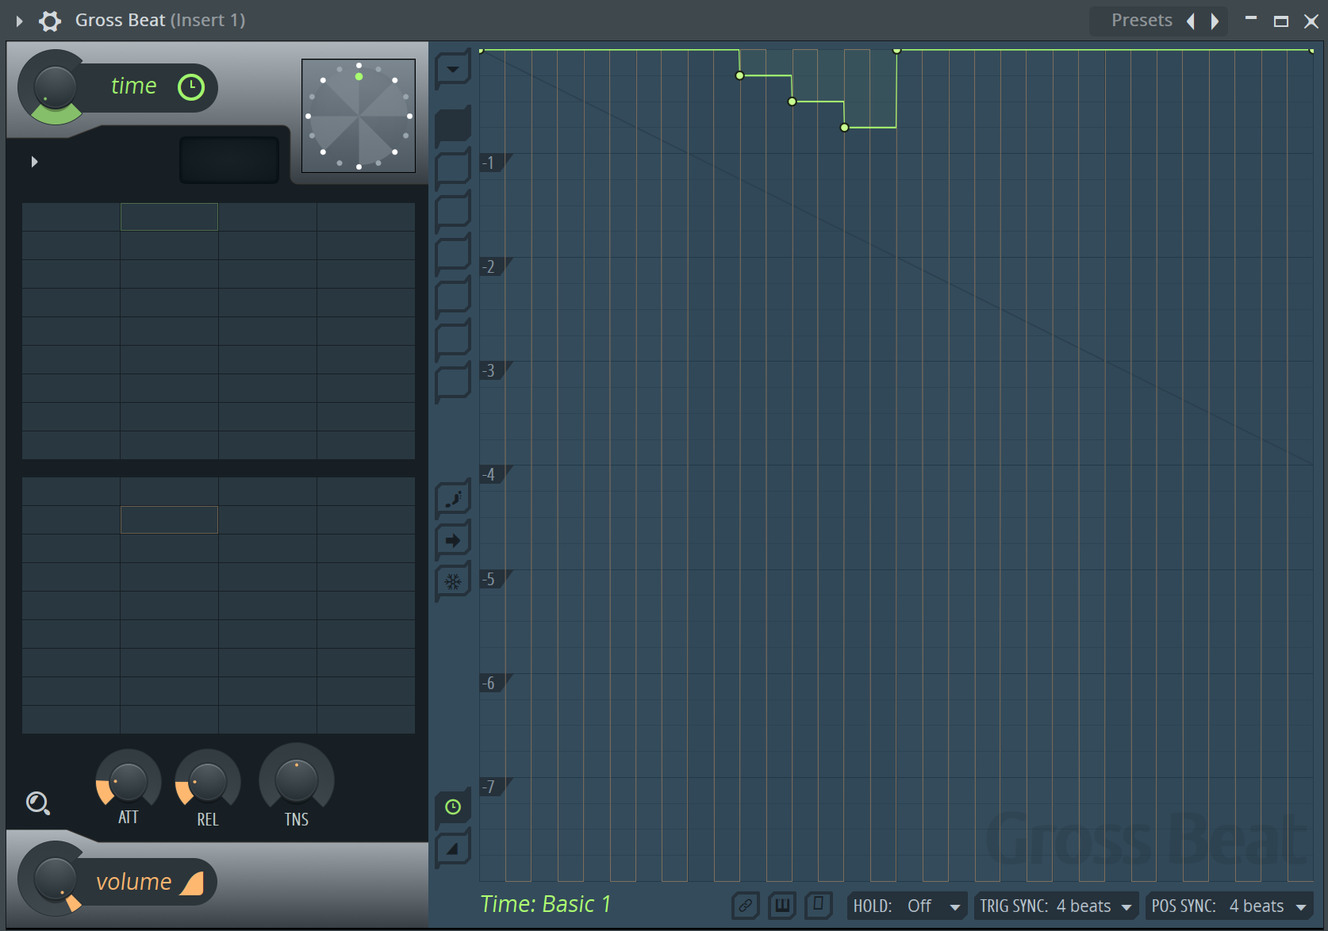Click the rectangle icon left of HOLD
The width and height of the screenshot is (1328, 931).
point(819,905)
